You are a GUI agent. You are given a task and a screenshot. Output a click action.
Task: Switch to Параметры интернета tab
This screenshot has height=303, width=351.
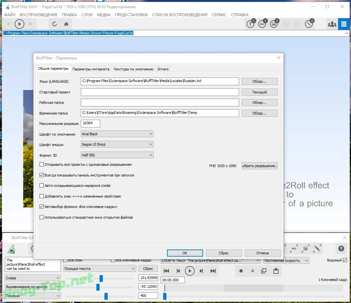click(91, 69)
